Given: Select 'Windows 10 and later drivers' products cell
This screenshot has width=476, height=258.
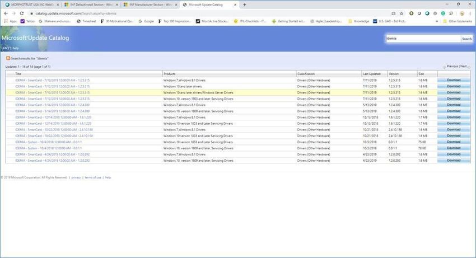Looking at the screenshot, I should (x=183, y=87).
